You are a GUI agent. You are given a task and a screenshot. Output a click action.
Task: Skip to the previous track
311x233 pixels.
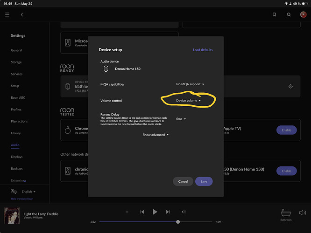pos(142,212)
